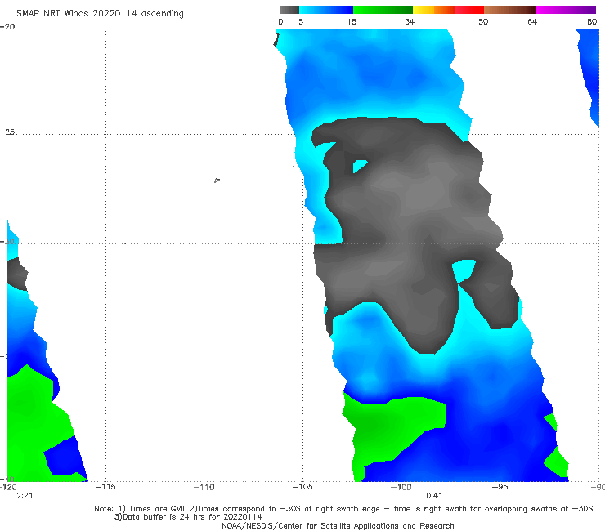Click the color bar label '34'
Screen dimensions: 605x531
(410, 22)
